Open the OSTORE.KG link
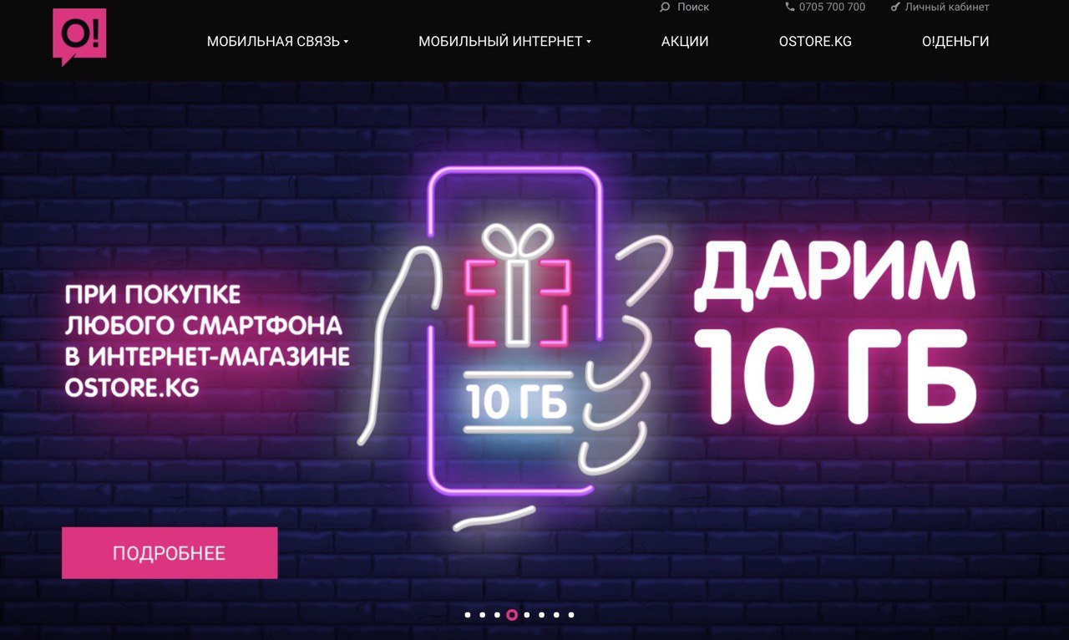 pyautogui.click(x=815, y=41)
